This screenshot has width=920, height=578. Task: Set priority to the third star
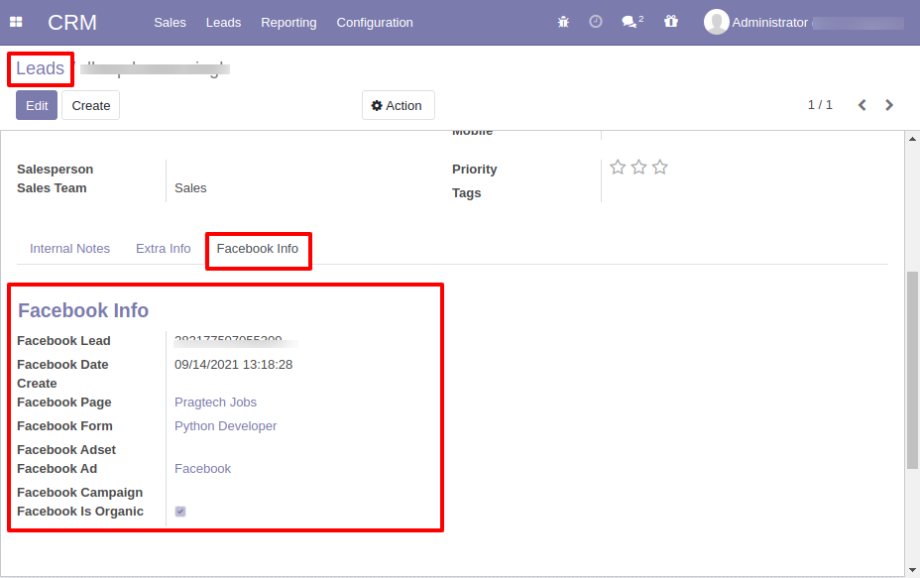tap(660, 168)
